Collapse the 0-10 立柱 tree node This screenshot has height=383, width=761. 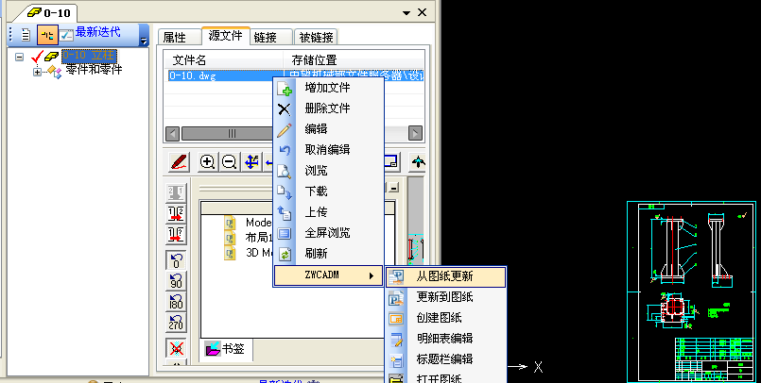[21, 58]
